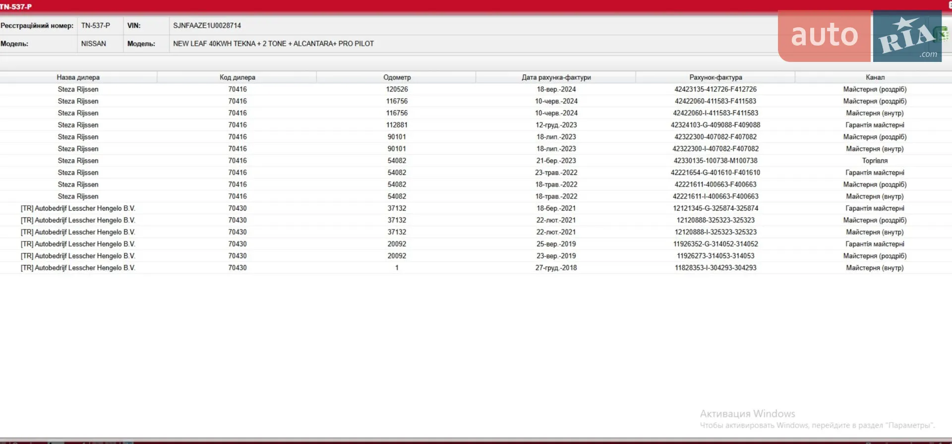
Task: Click the Excel export icon
Action: click(x=941, y=34)
